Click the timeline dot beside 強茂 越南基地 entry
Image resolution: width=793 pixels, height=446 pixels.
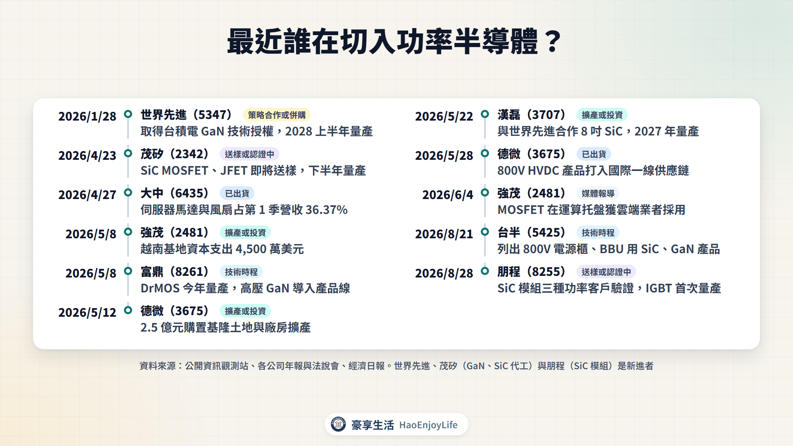tap(128, 232)
